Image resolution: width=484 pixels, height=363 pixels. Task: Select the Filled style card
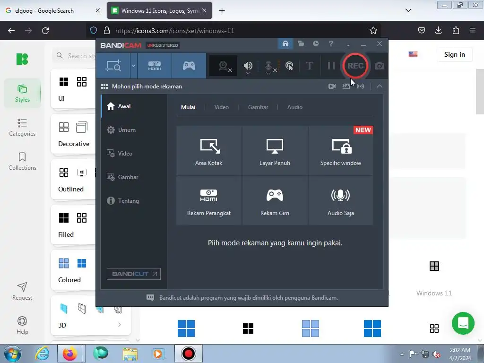coord(73,225)
